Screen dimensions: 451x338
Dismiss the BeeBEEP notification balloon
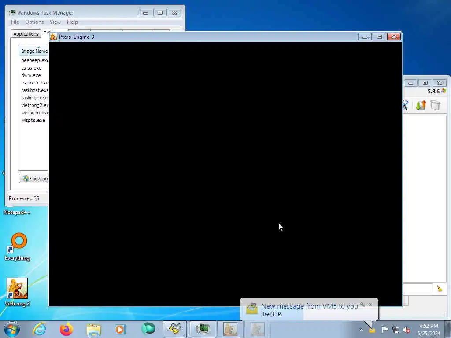pos(371,305)
